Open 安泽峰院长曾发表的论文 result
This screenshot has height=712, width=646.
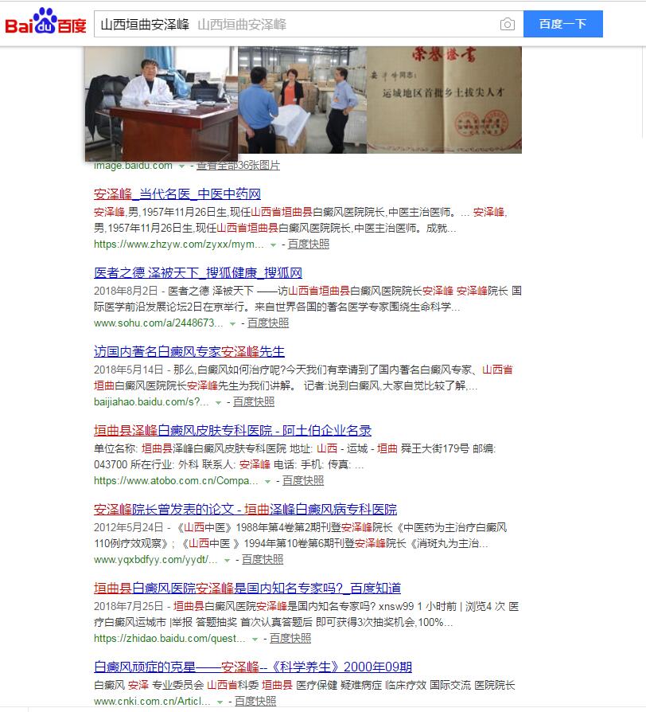coord(245,509)
